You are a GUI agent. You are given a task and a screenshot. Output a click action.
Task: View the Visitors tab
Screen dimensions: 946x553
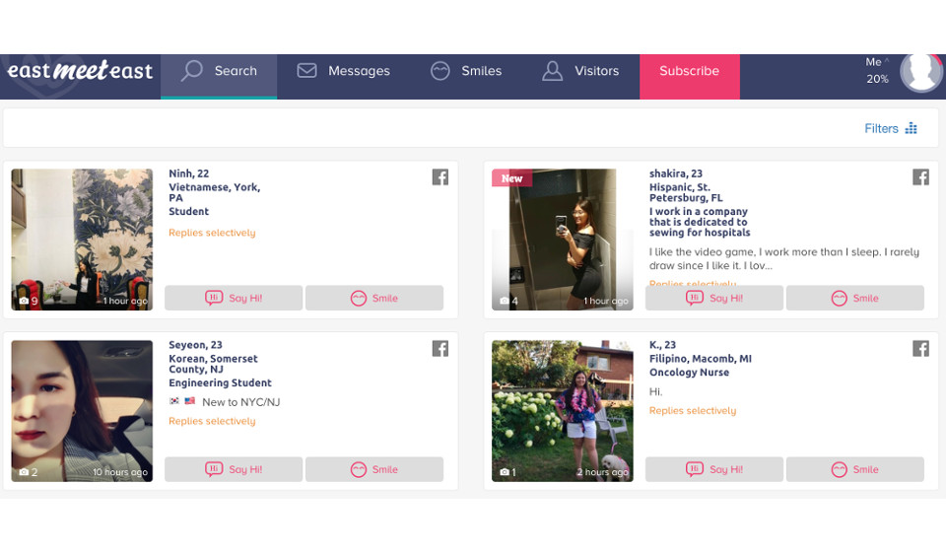coord(580,71)
